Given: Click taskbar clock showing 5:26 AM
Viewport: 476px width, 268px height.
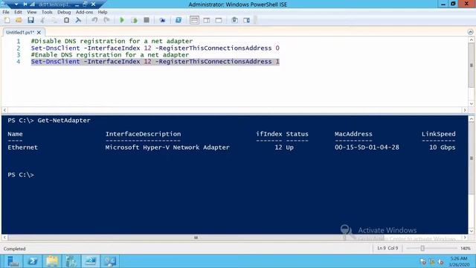Looking at the screenshot, I should click(459, 261).
